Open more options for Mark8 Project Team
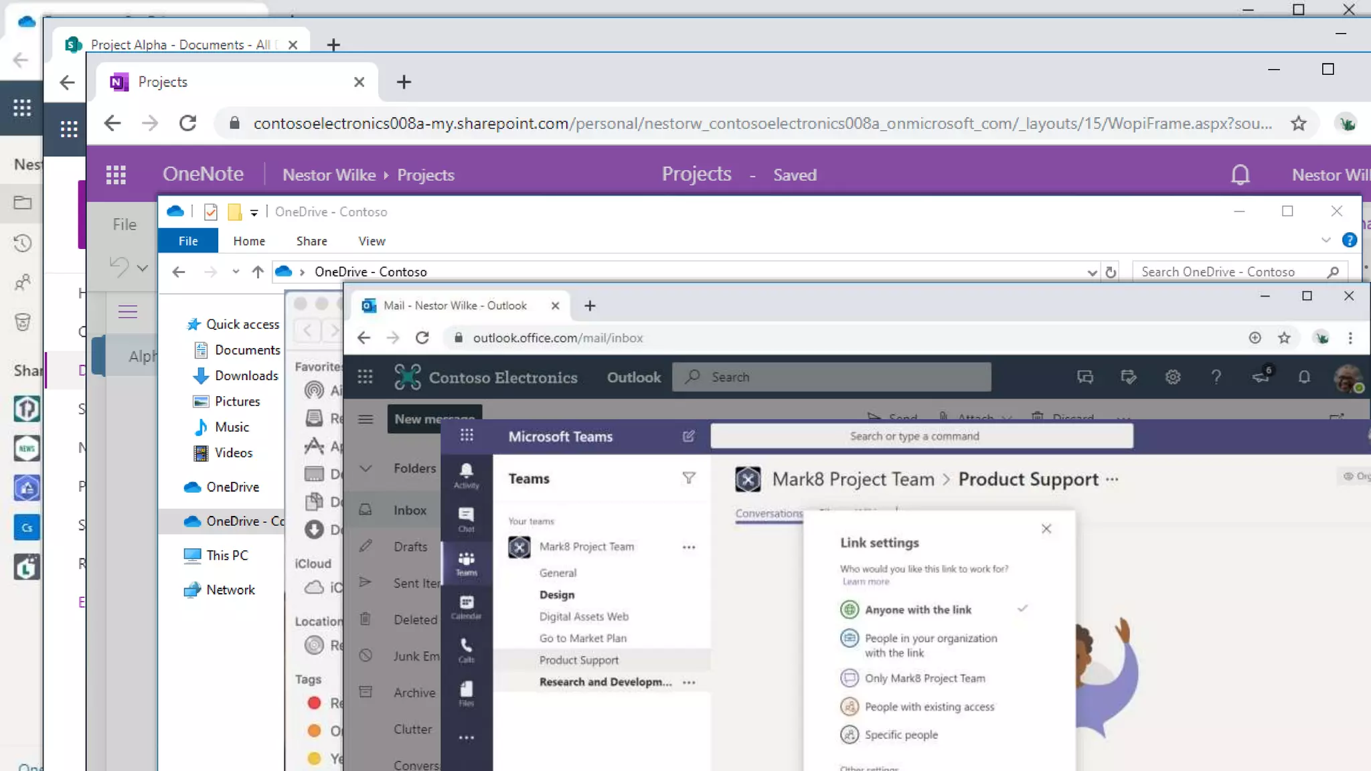 [688, 547]
